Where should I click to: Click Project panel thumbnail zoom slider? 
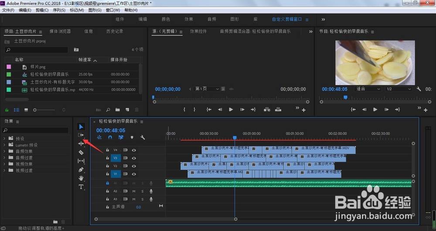point(44,110)
